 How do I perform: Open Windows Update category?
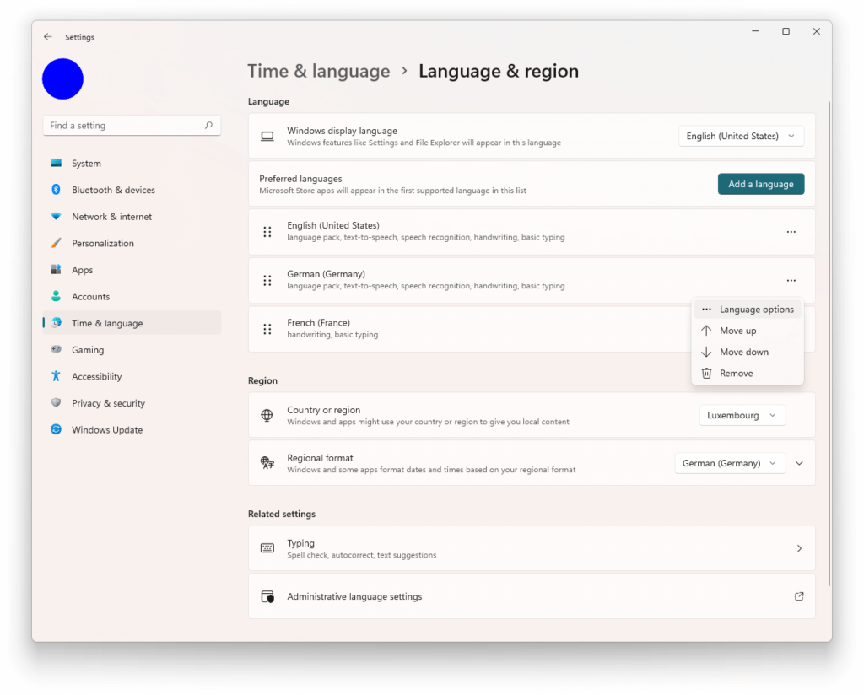tap(132, 429)
